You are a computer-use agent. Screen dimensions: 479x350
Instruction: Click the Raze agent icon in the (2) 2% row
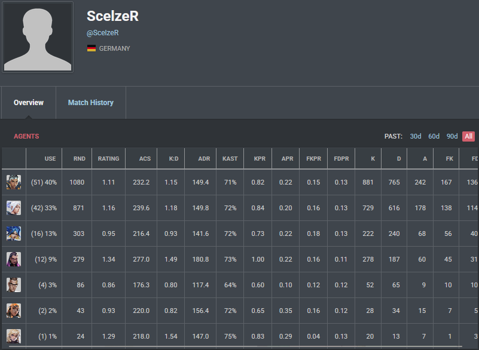pyautogui.click(x=14, y=311)
